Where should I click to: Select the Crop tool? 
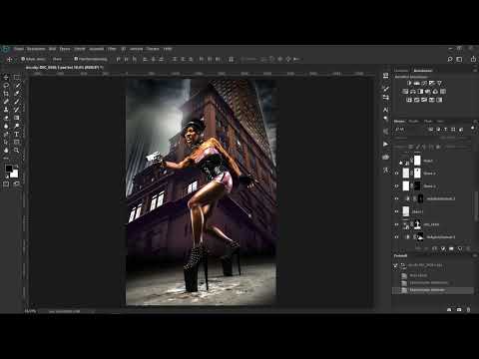[x=6, y=94]
